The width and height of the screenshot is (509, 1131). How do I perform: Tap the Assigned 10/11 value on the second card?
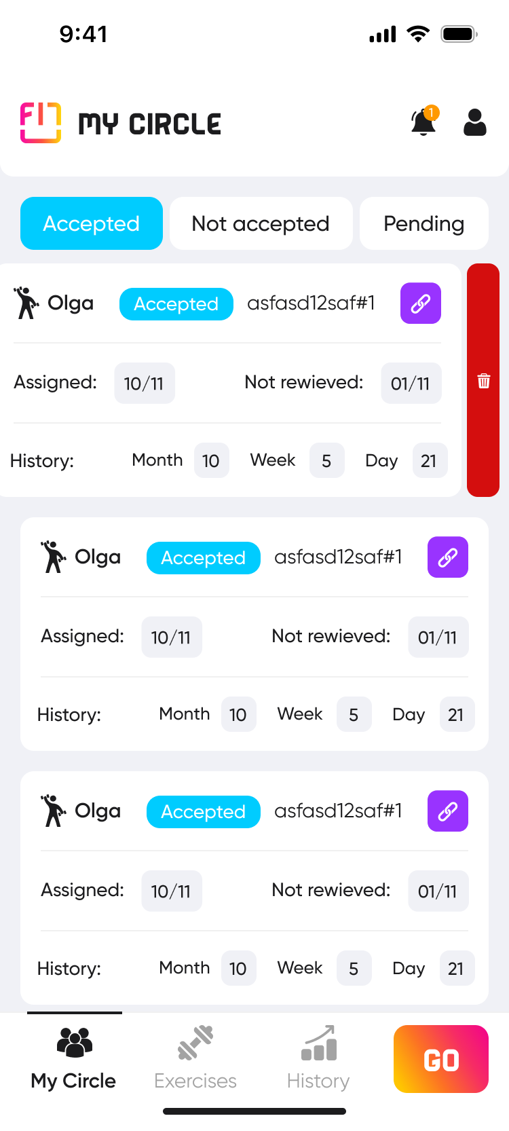click(x=171, y=637)
